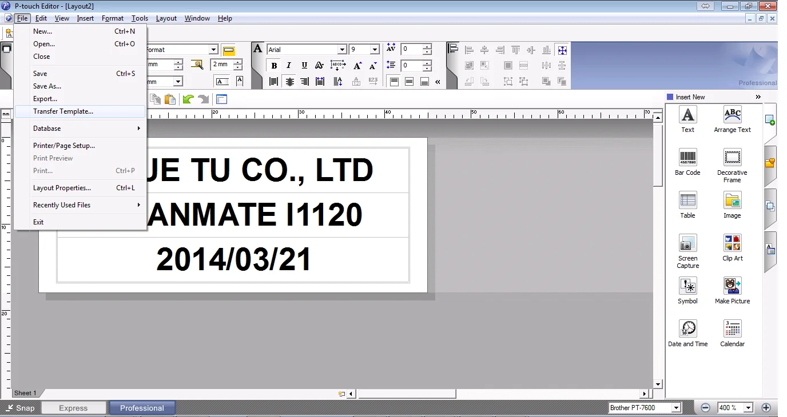Insert a Calendar object
The height and width of the screenshot is (417, 787).
click(x=732, y=329)
